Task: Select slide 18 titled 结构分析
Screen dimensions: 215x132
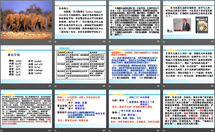Action: [x=80, y=64]
